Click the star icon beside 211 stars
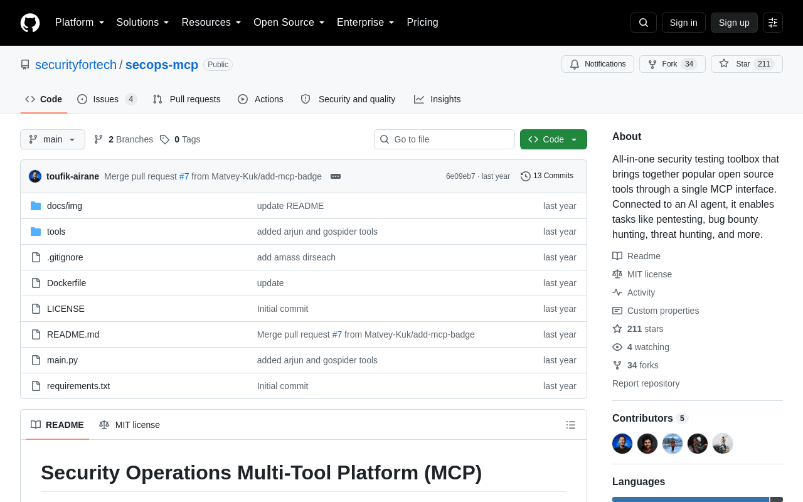Screen dimensions: 803x502 coord(617,329)
